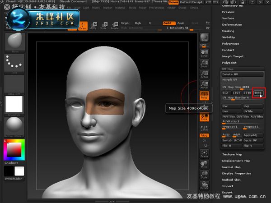The width and height of the screenshot is (271, 203).
Task: Open the Macro menu
Action: point(96,8)
